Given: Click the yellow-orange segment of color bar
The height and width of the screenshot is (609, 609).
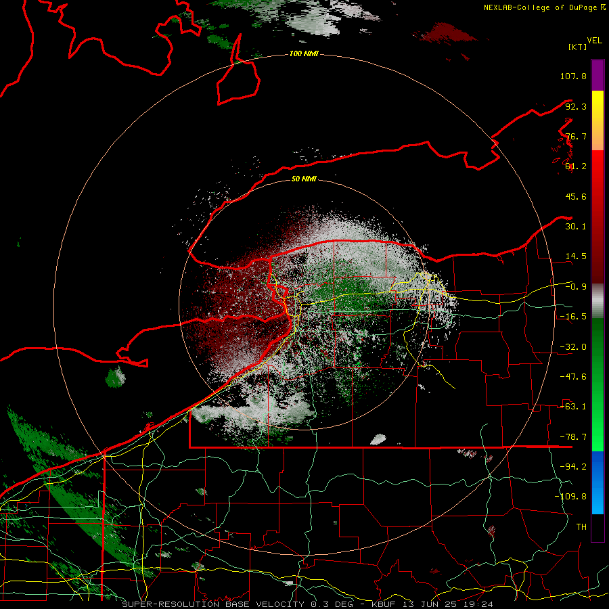Looking at the screenshot, I should (597, 120).
